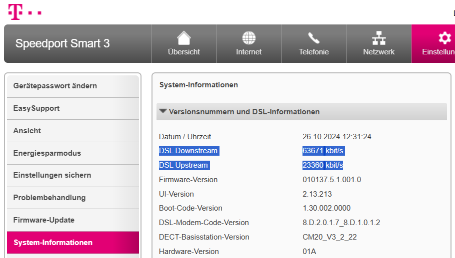
Task: Open Einstellungen sichern page
Action: coord(52,175)
